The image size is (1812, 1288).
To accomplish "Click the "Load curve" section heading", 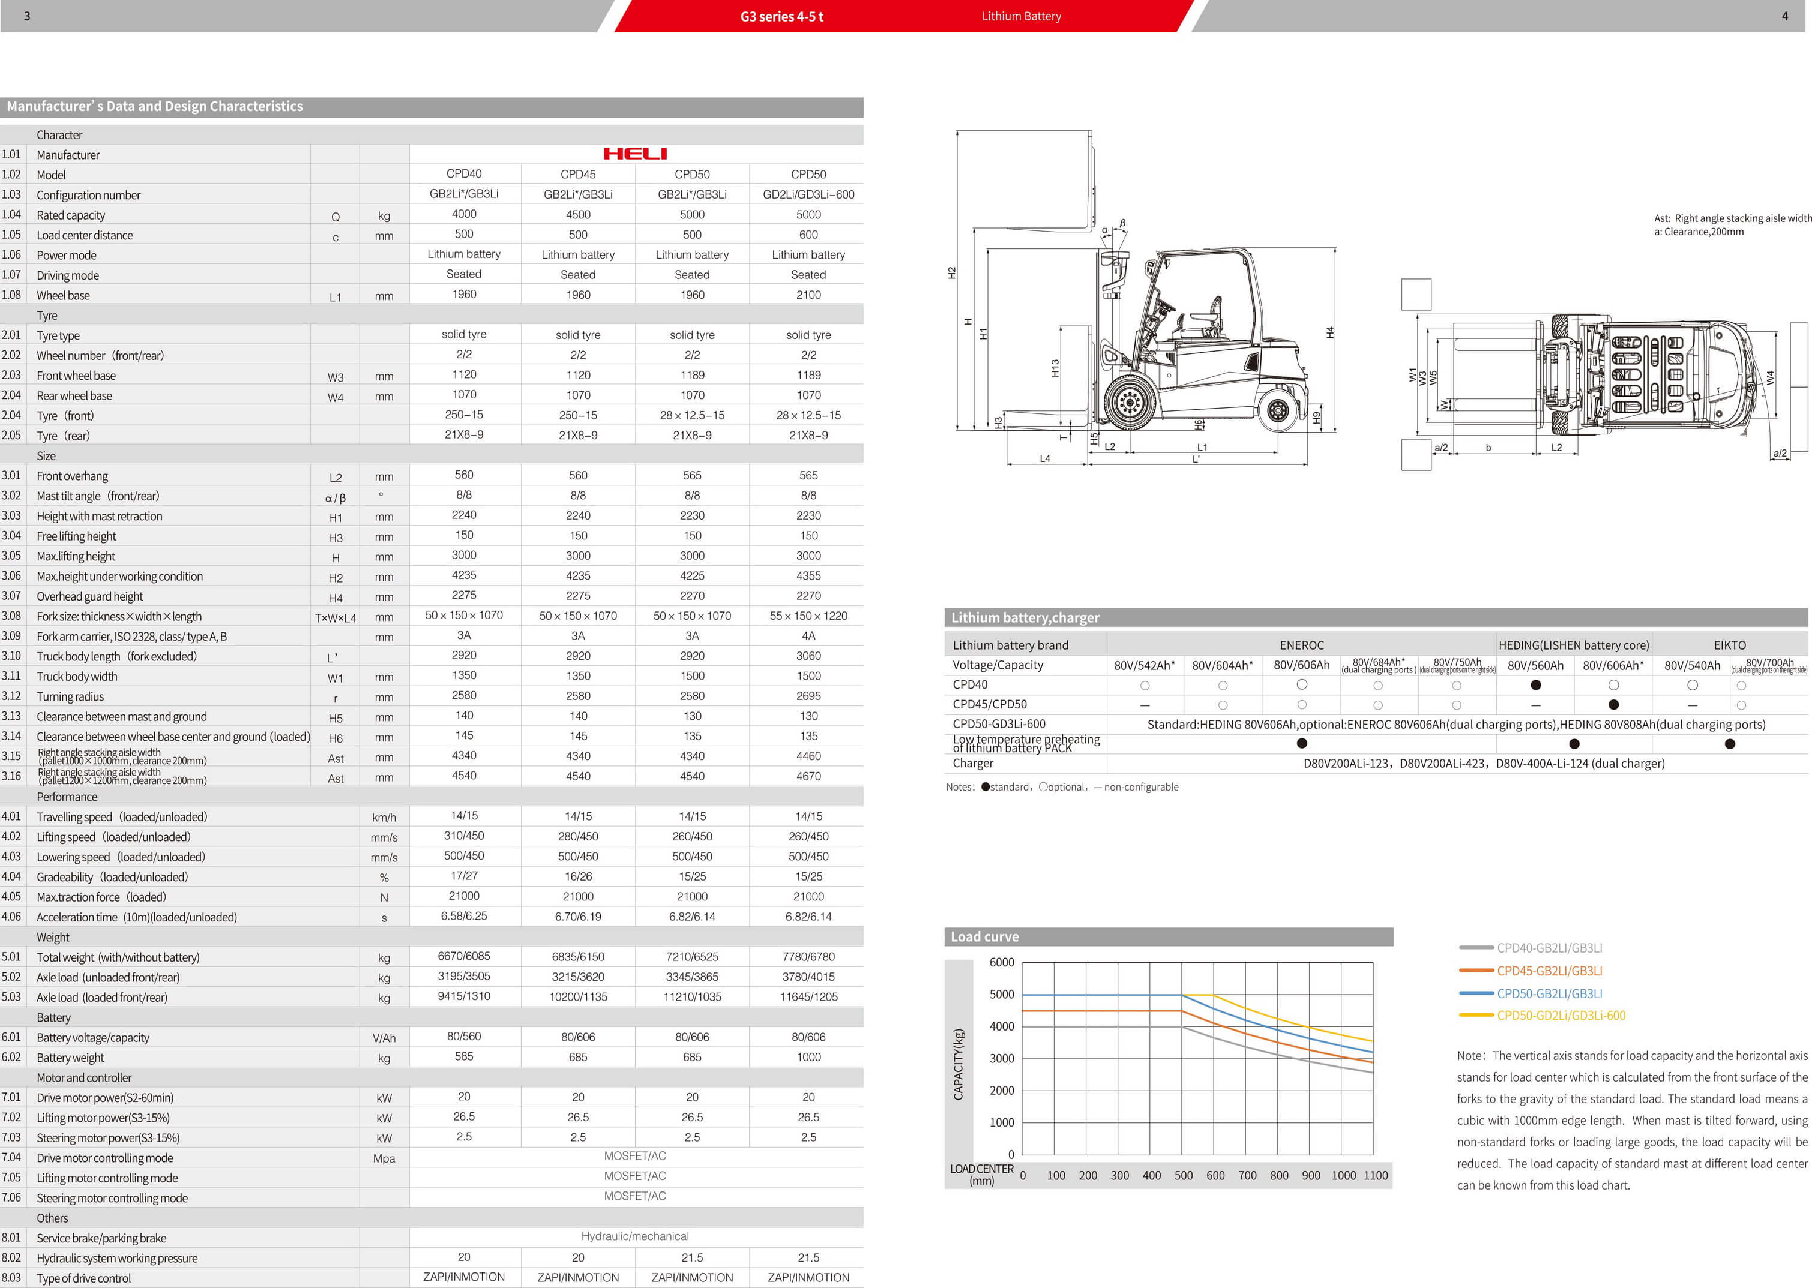I will point(984,936).
